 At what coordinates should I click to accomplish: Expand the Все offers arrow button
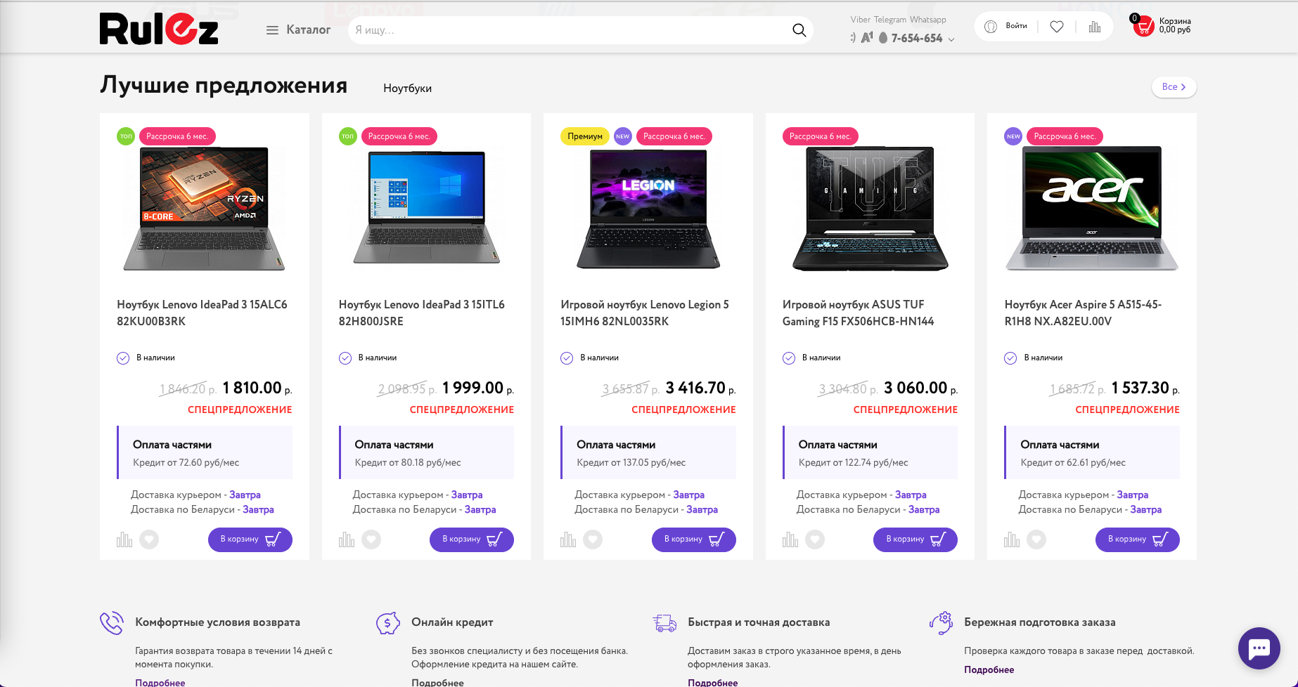coord(1174,87)
